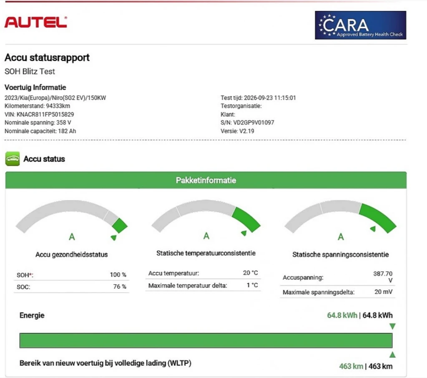Select Nominale capaciteit: 182 Ah

[40, 131]
